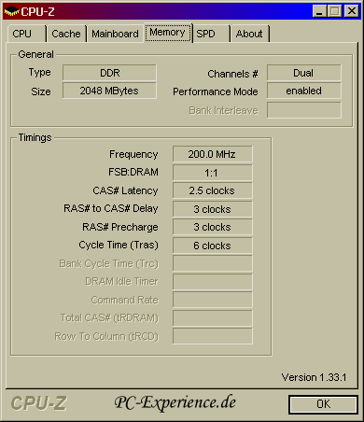
Task: Click the CPU-Z title bar text
Action: pyautogui.click(x=37, y=12)
